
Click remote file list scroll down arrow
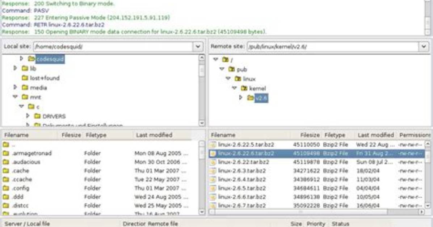tap(428, 205)
